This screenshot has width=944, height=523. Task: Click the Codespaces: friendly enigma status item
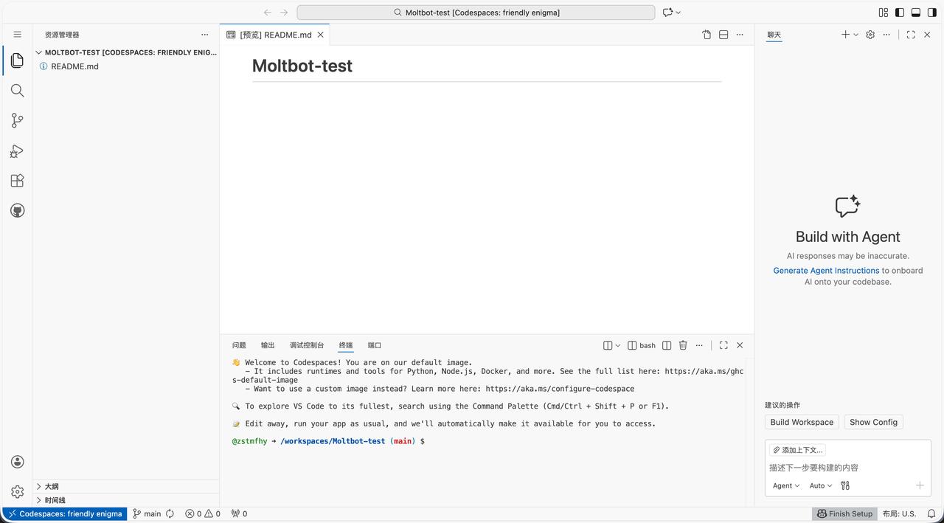(65, 513)
